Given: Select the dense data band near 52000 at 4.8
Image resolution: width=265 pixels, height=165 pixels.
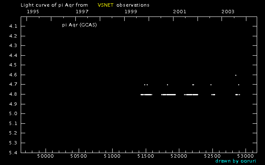Looking at the screenshot, I should click(169, 94).
